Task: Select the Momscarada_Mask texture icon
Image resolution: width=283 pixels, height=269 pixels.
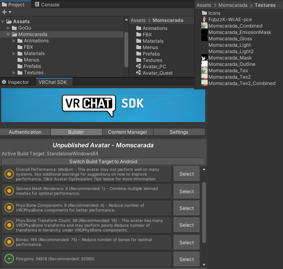Action: coord(204,57)
